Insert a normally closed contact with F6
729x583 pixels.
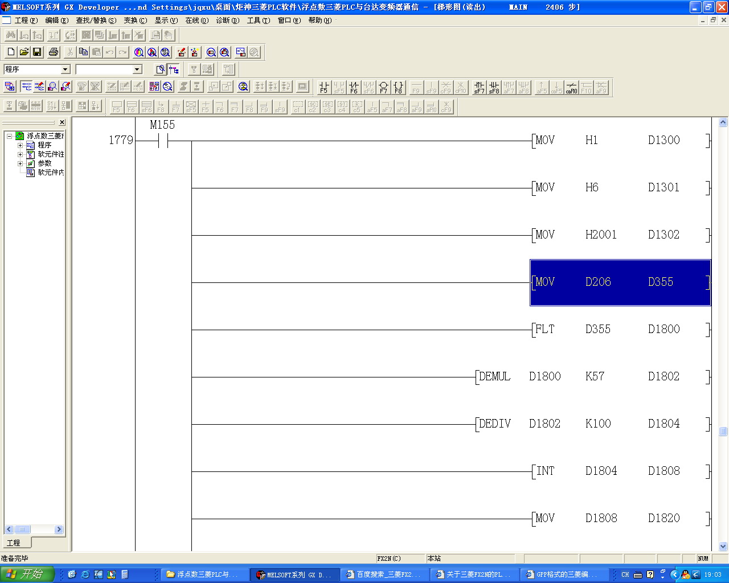[x=354, y=87]
